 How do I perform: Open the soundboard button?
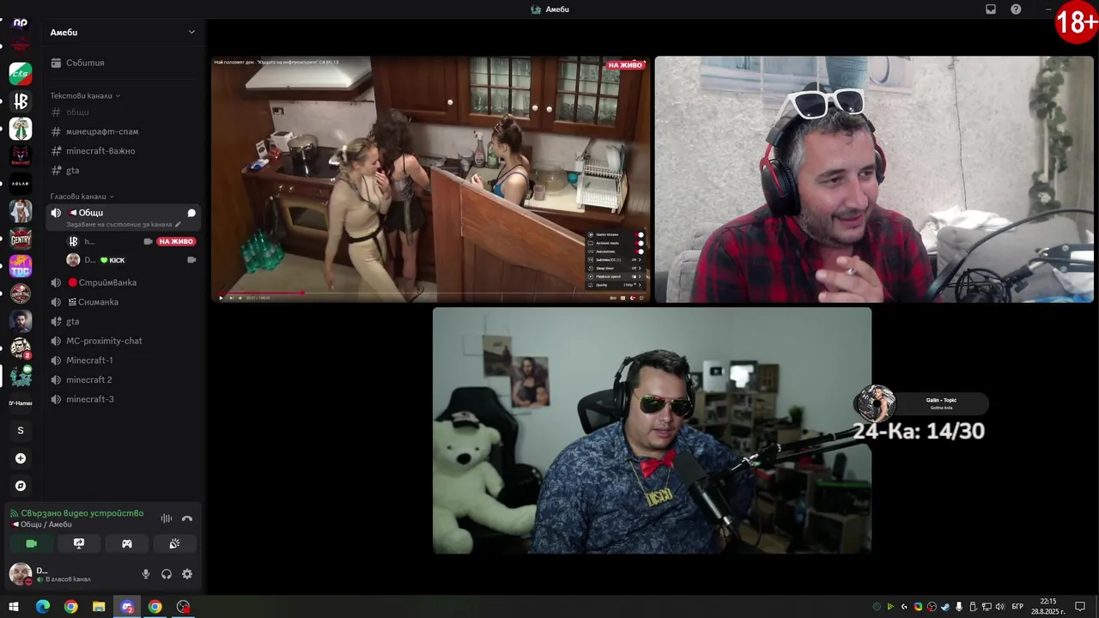[174, 543]
